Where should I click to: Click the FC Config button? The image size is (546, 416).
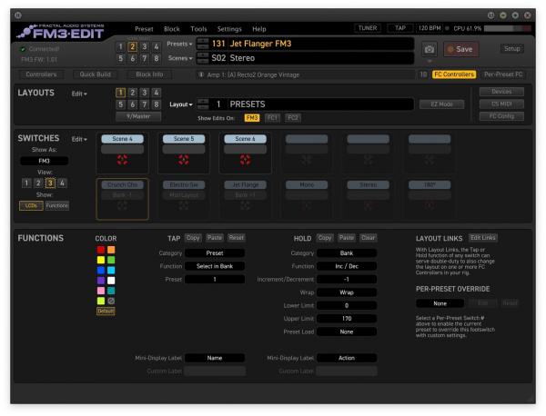(x=501, y=116)
